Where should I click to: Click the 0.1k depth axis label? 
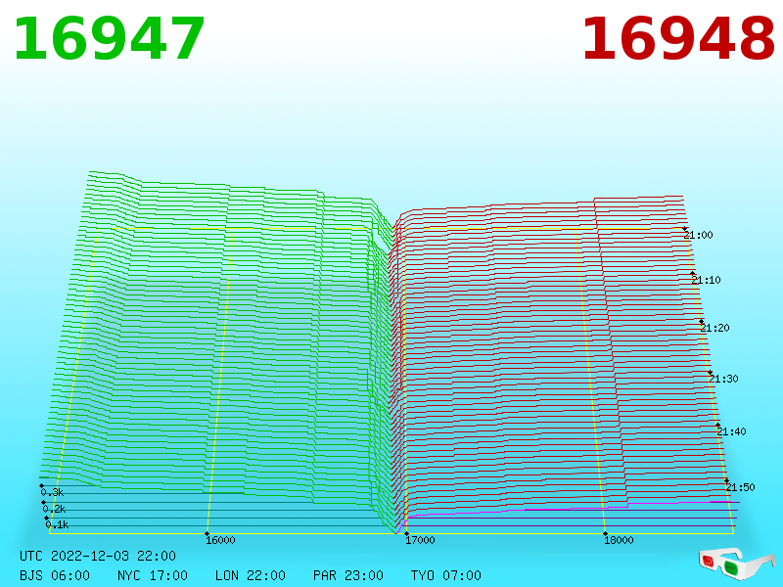57,524
